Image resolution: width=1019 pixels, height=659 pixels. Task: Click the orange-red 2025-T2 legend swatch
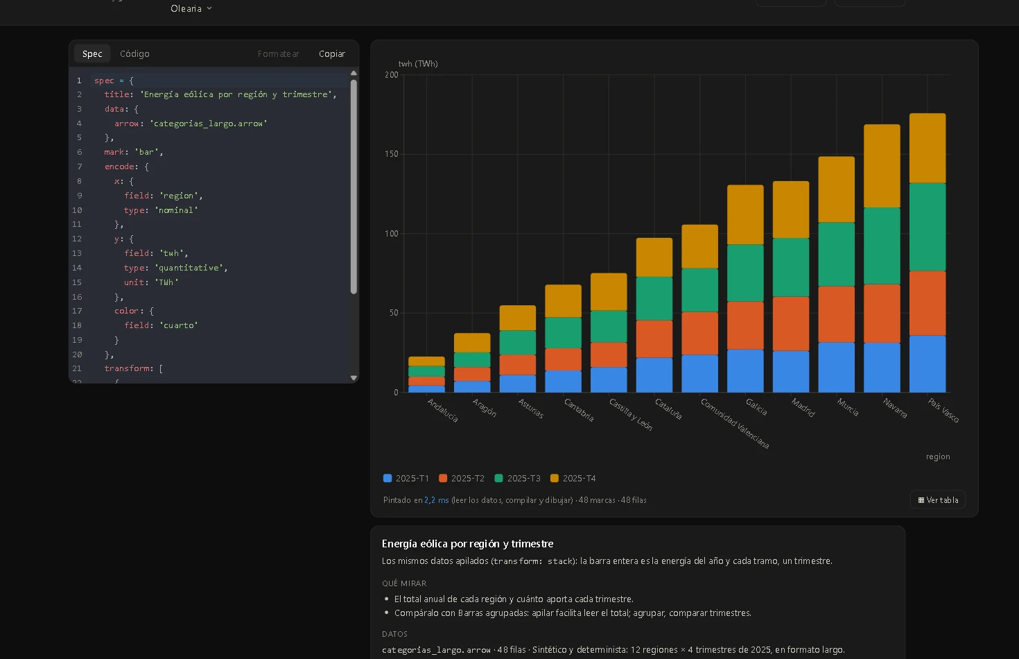tap(443, 479)
